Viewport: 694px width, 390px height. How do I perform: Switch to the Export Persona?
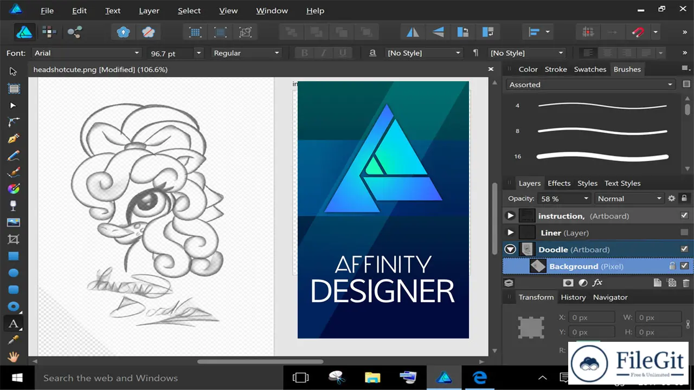(x=74, y=32)
